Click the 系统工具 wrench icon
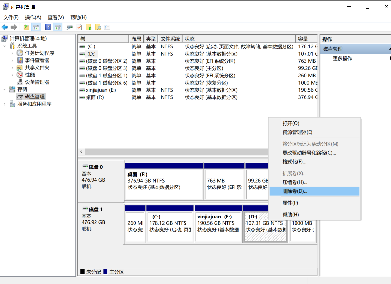Image resolution: width=391 pixels, height=284 pixels. (13, 46)
